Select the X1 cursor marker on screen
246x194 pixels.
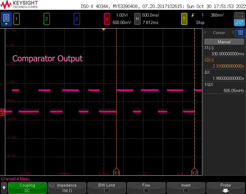click(x=116, y=173)
